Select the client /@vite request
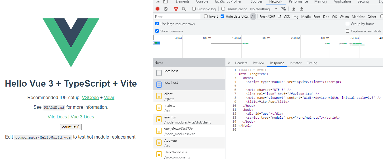 tap(189, 96)
